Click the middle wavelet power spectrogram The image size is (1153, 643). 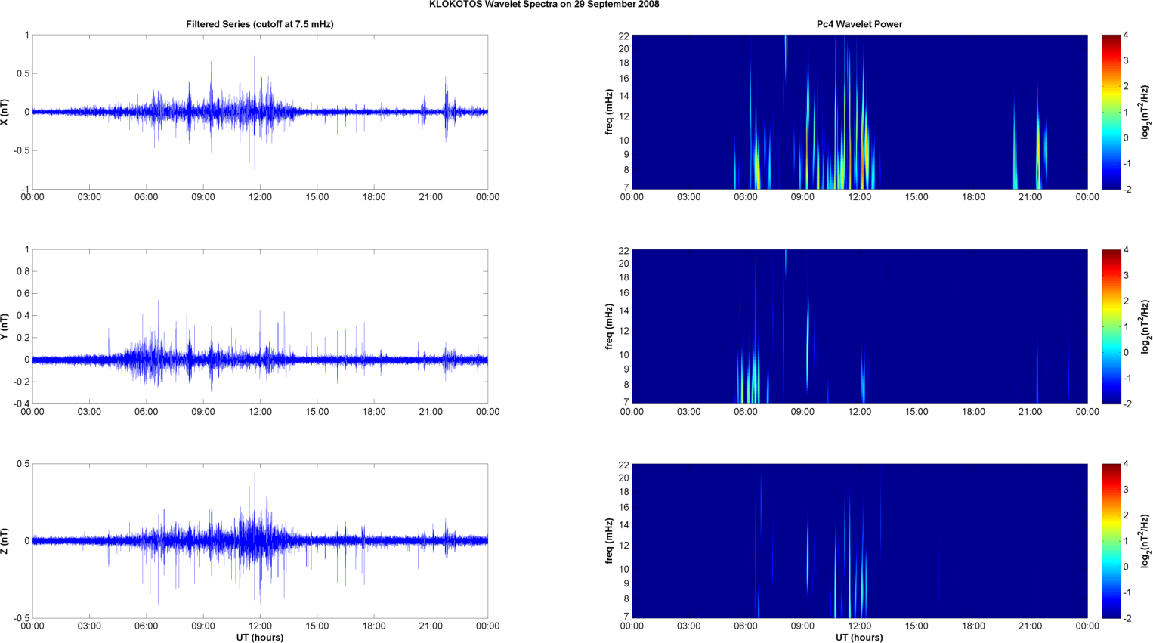pos(859,326)
